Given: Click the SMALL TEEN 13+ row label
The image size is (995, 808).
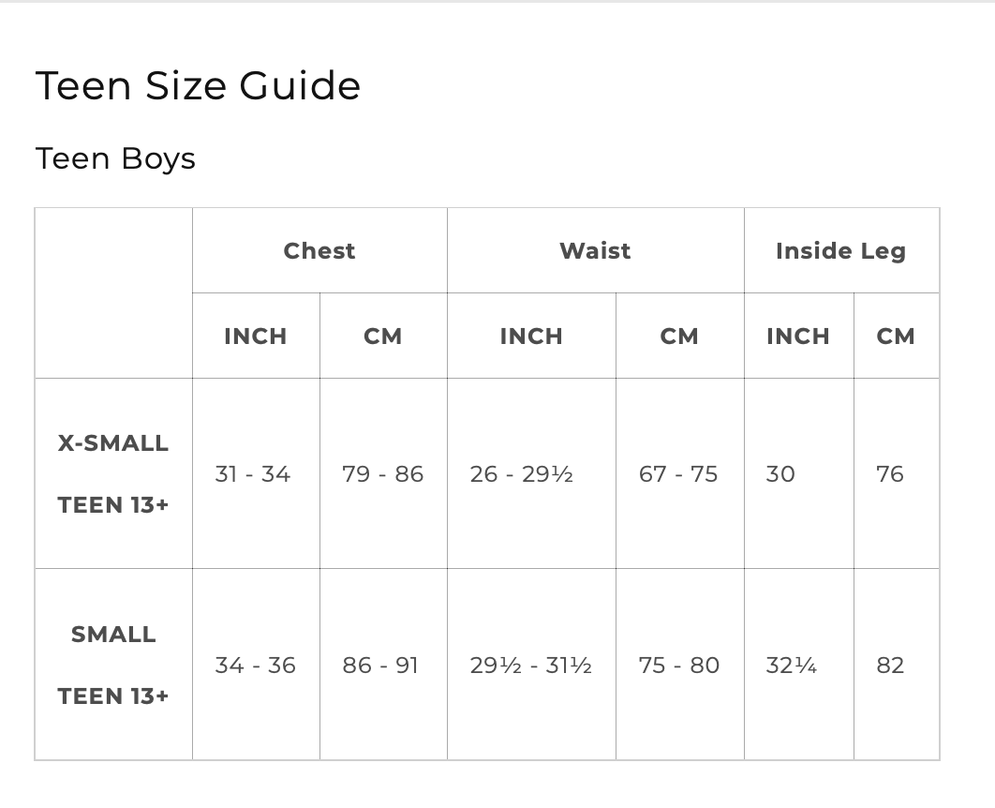Looking at the screenshot, I should tap(113, 665).
